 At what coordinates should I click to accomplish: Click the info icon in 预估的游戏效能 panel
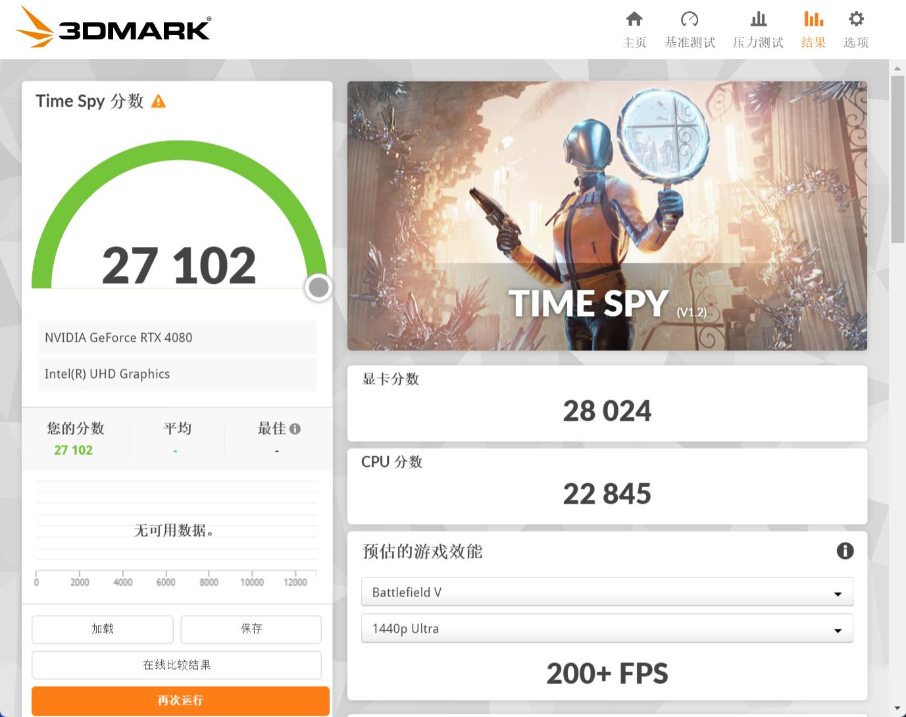click(x=846, y=551)
